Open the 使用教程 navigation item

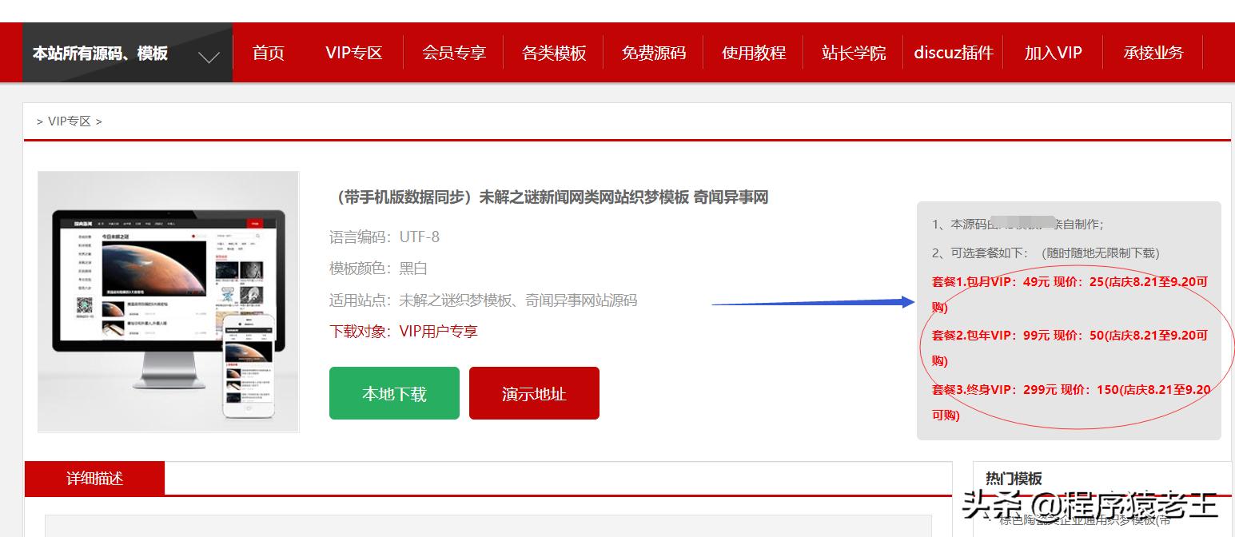click(753, 53)
